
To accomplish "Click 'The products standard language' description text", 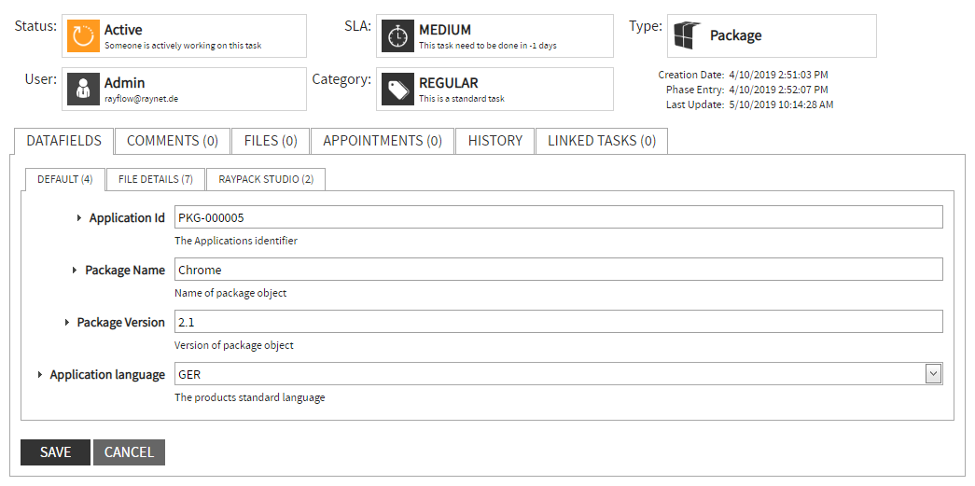I will click(x=250, y=397).
